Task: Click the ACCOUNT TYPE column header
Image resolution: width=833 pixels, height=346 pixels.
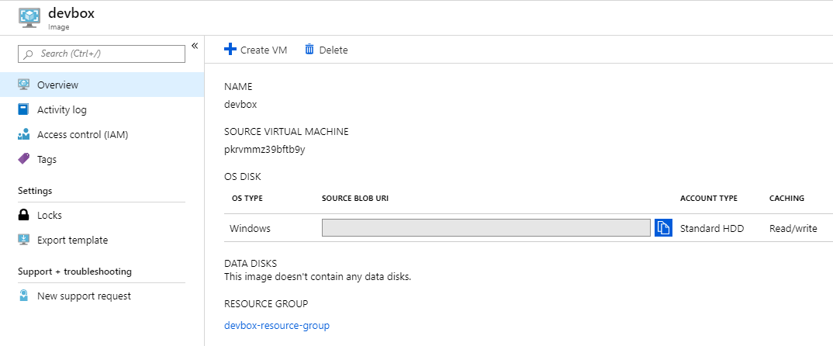Action: point(709,199)
